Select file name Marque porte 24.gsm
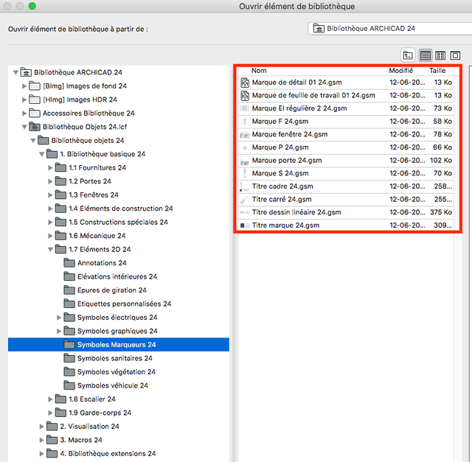This screenshot has height=462, width=472. pos(287,161)
